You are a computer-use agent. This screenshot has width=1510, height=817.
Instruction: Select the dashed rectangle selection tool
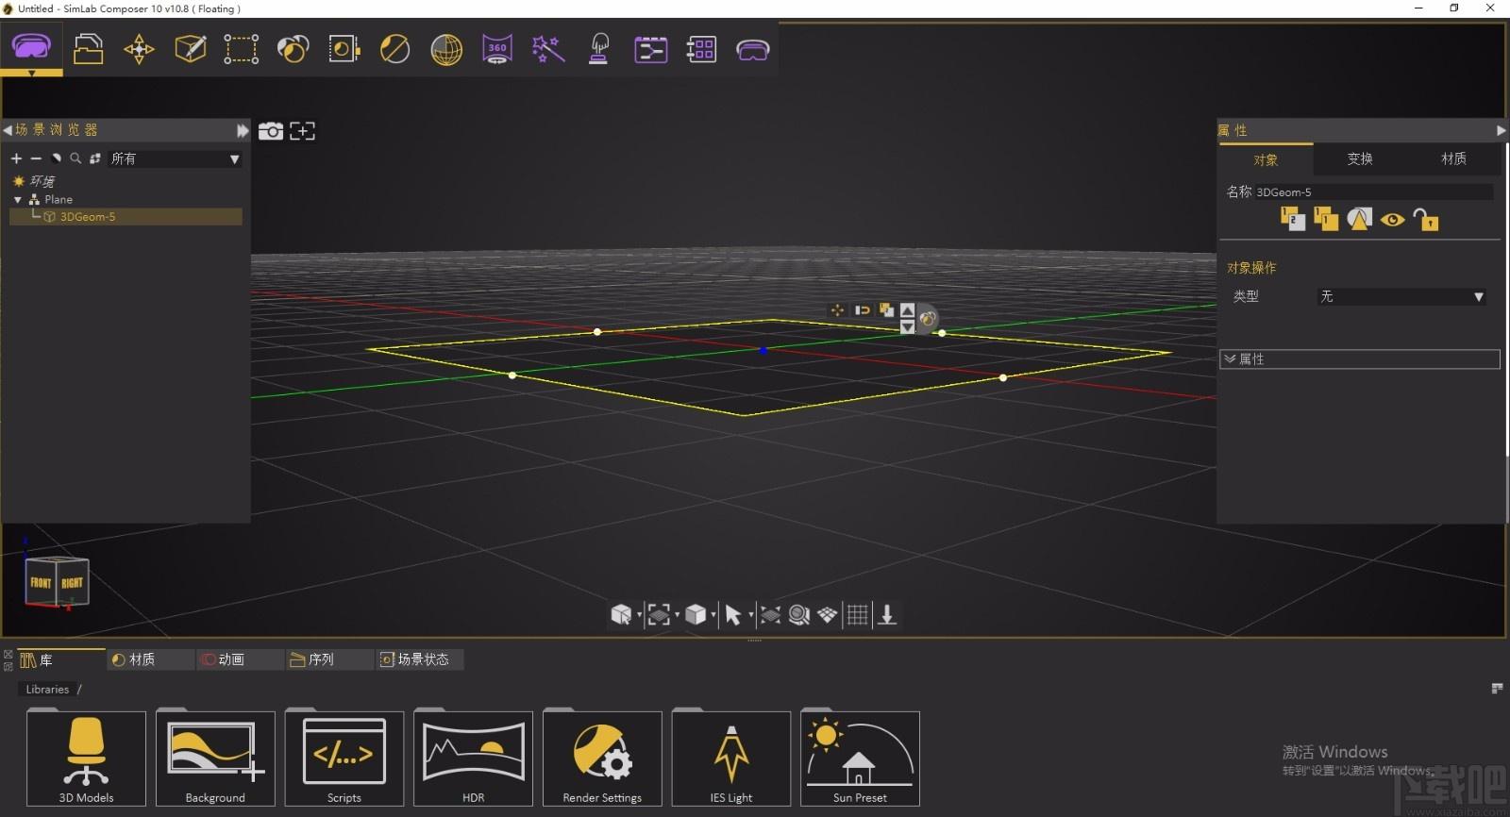click(241, 49)
